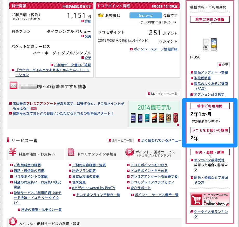Viewport: 239px width, 227px height.
Task: Click the yen icon for 料金の確認・お支払い
Action: (13, 151)
